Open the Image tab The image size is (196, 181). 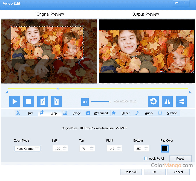[73, 113]
